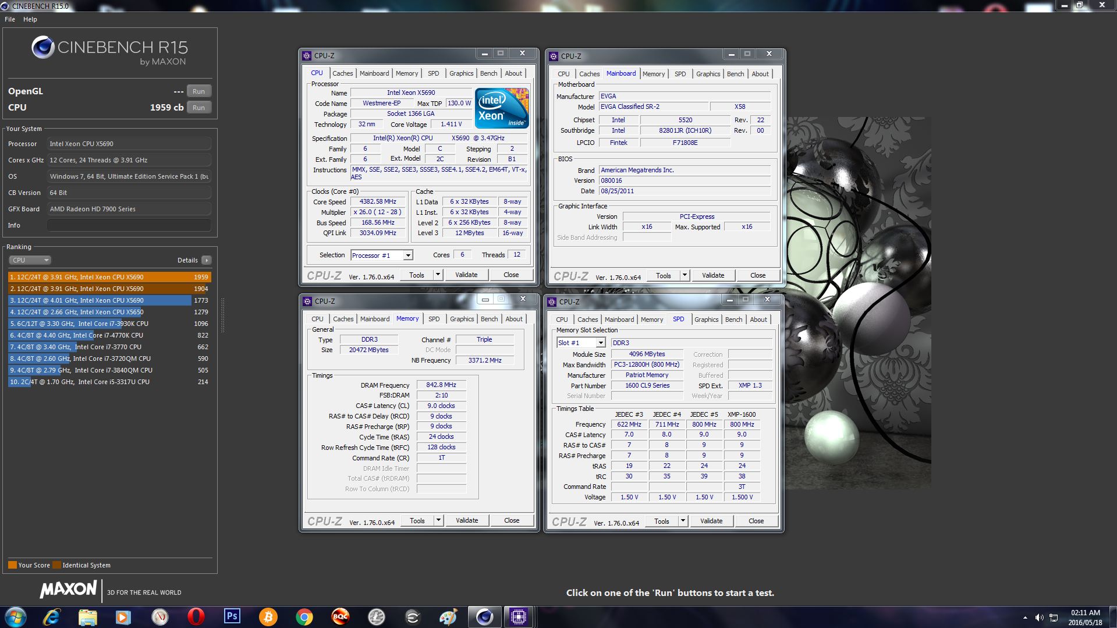Open the Bitcoin wallet taskbar icon
Viewport: 1117px width, 628px height.
(x=268, y=617)
